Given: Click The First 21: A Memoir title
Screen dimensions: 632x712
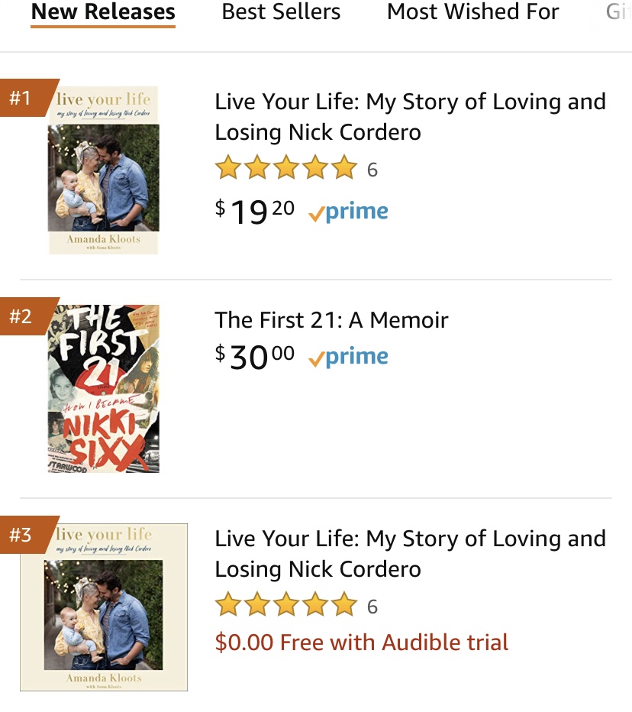Looking at the screenshot, I should coord(331,319).
